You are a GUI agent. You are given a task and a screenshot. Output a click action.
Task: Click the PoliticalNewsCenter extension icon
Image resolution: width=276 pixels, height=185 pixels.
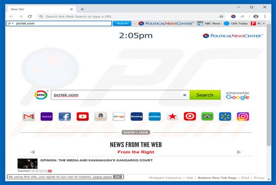click(x=233, y=17)
